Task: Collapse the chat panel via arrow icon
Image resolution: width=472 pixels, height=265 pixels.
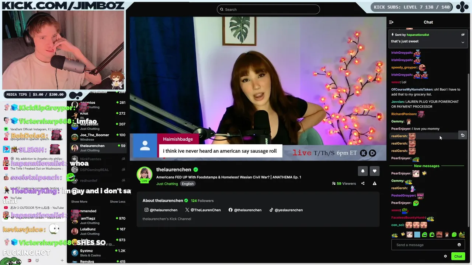Action: coord(391,22)
